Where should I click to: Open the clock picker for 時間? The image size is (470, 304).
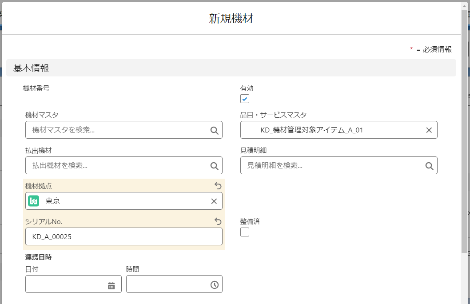pyautogui.click(x=215, y=285)
